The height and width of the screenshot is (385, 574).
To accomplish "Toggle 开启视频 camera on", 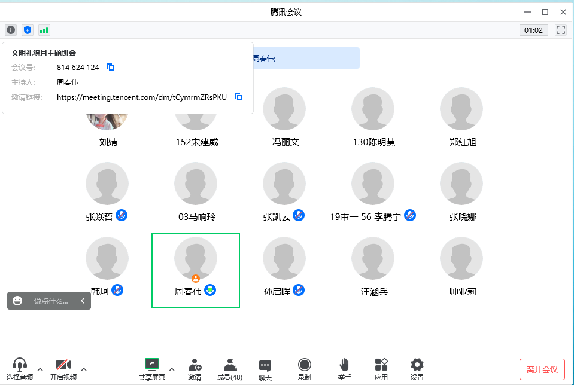I will point(63,368).
